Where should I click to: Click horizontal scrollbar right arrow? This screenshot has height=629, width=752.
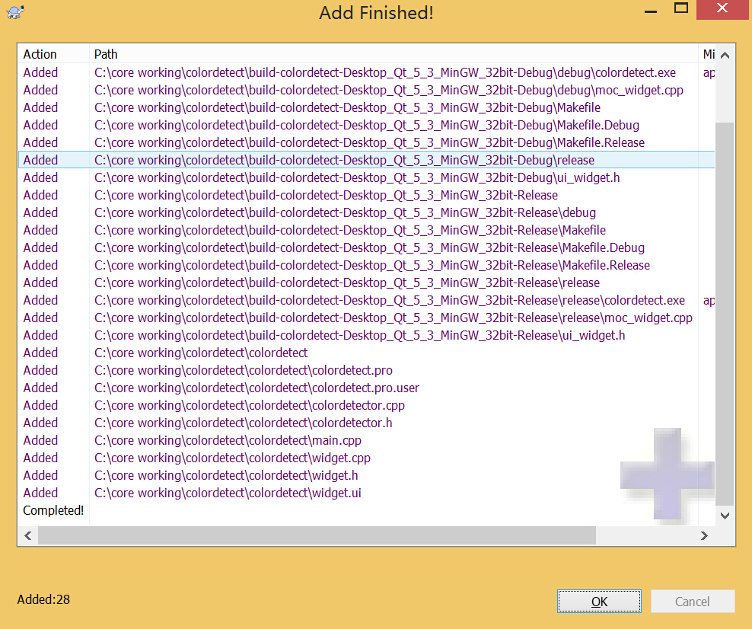(x=704, y=535)
